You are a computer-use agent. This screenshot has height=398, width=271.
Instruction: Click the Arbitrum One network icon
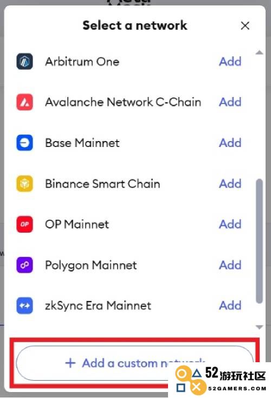[x=24, y=61]
